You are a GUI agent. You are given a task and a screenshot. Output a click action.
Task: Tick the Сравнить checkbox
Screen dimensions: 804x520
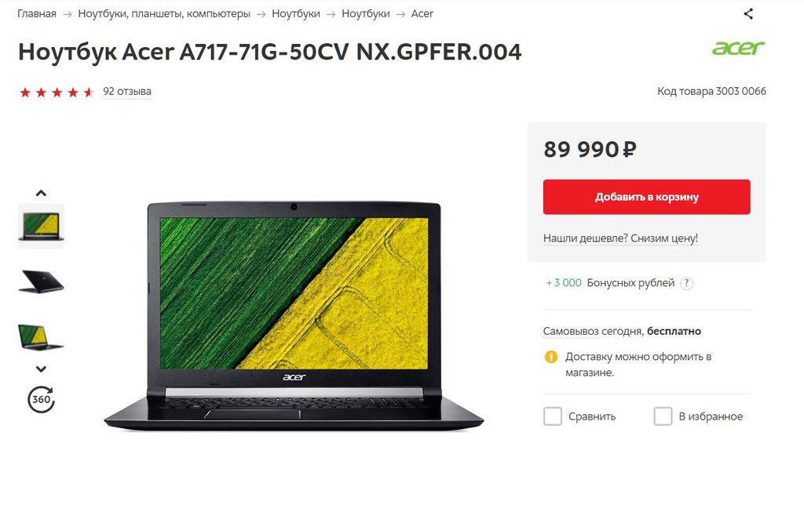click(552, 416)
